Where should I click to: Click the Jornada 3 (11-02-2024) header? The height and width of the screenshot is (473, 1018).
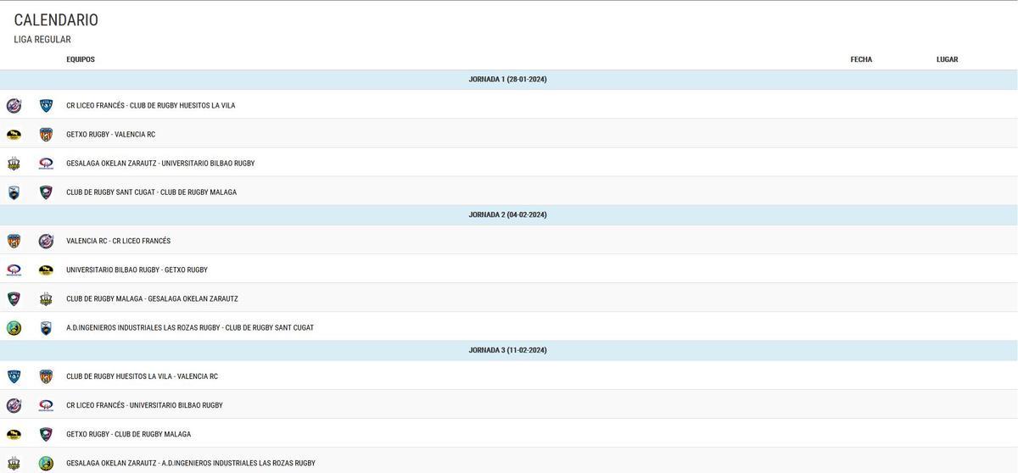tap(507, 351)
